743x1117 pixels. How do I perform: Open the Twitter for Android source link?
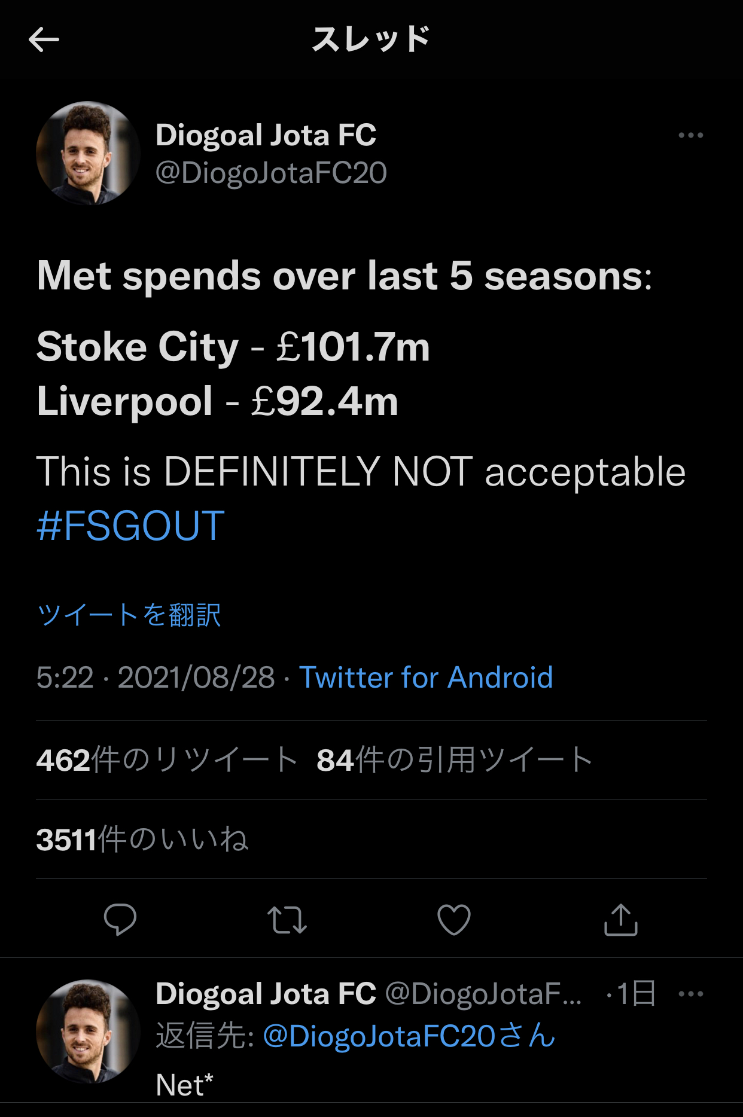click(x=425, y=677)
